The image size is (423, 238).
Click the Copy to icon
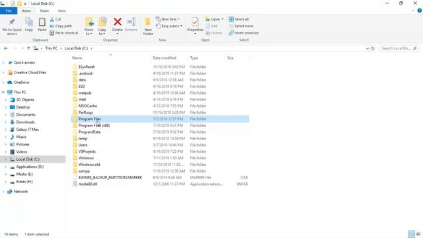[102, 22]
